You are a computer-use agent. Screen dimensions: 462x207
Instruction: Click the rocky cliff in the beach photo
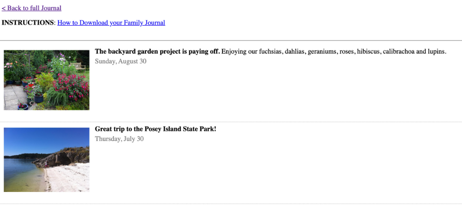tap(64, 157)
